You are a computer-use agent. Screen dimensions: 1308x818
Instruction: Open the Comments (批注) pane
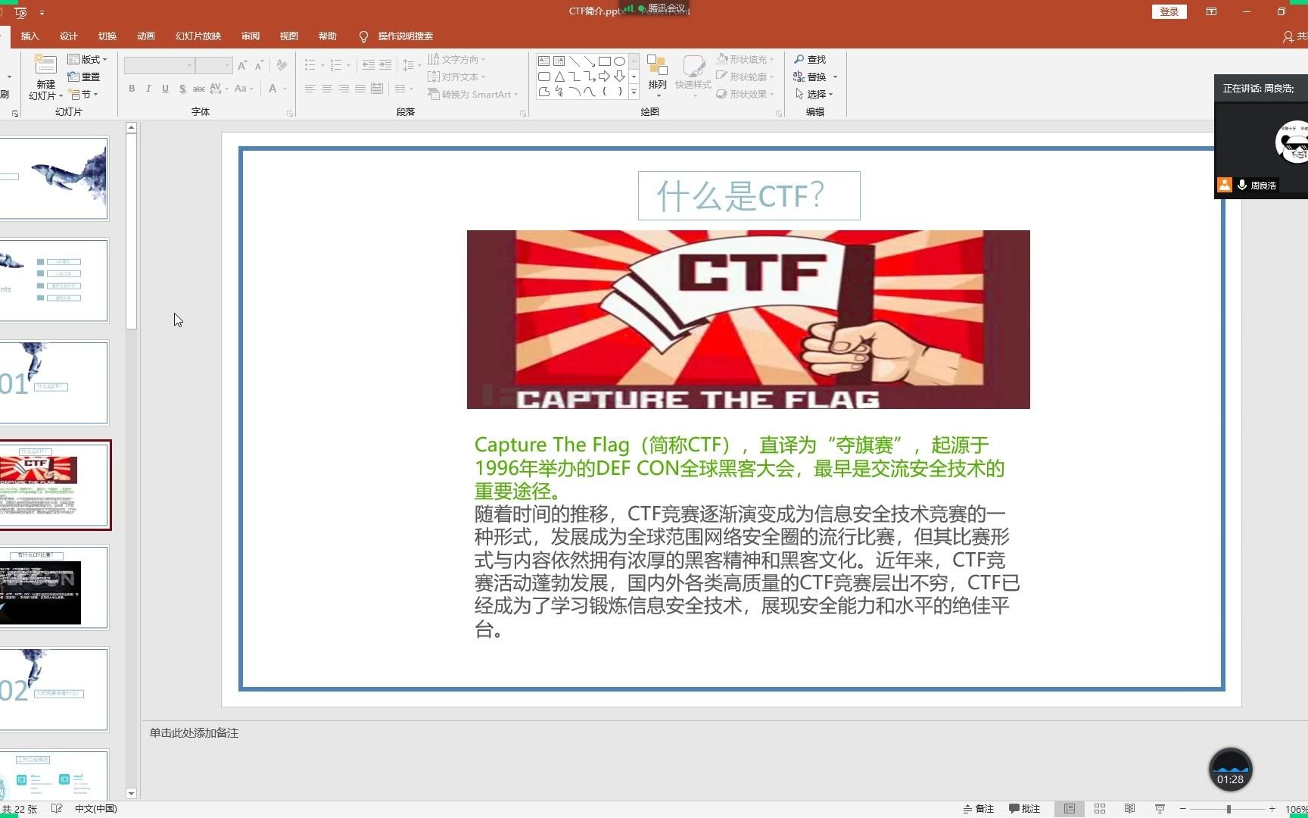click(1025, 809)
